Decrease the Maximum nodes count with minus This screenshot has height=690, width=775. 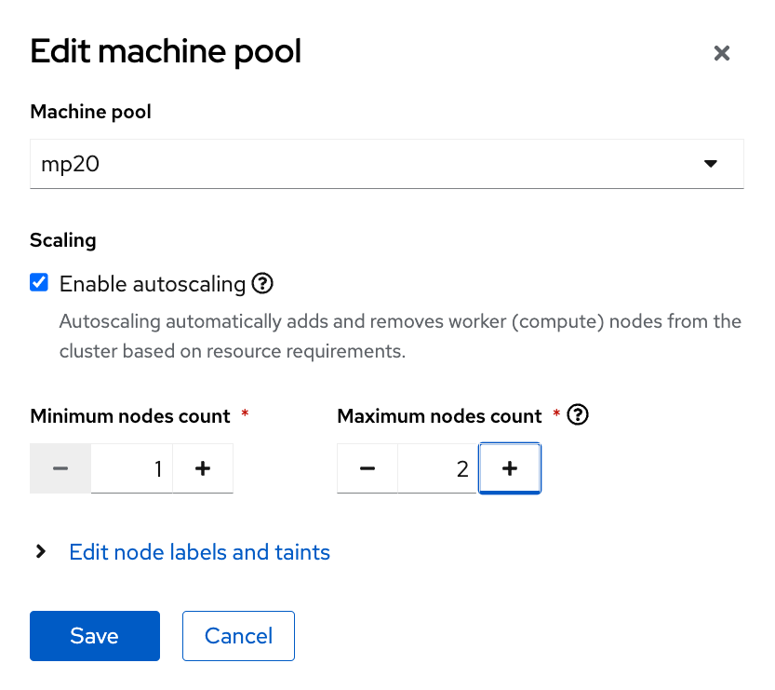coord(367,468)
